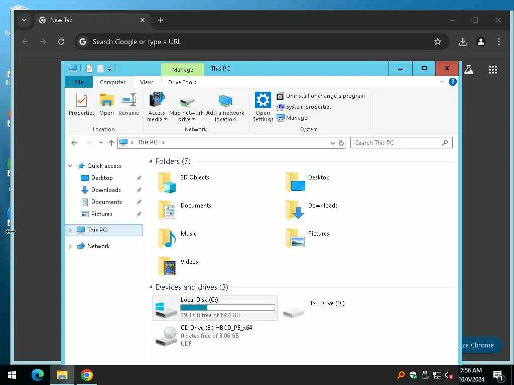Expand the Network tree node

pos(70,246)
